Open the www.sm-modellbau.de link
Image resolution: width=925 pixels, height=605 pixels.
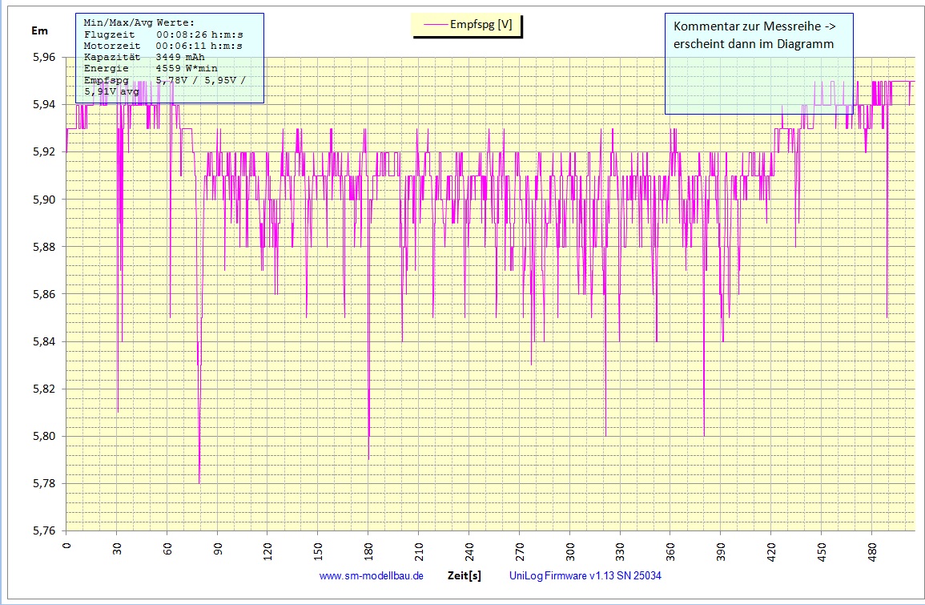point(371,576)
